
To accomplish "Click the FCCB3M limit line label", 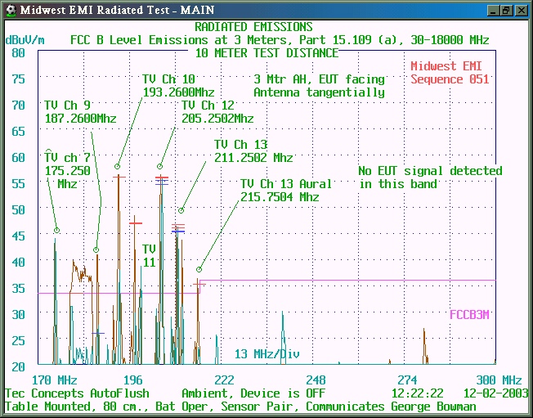I will pyautogui.click(x=469, y=314).
